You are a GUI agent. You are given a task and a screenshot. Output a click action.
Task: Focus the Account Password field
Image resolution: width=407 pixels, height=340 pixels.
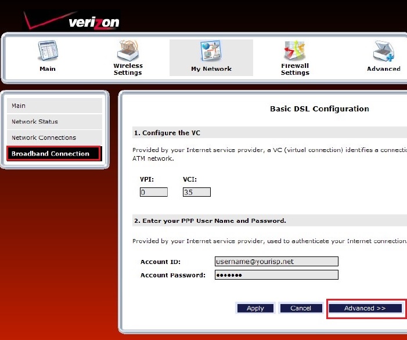click(276, 275)
